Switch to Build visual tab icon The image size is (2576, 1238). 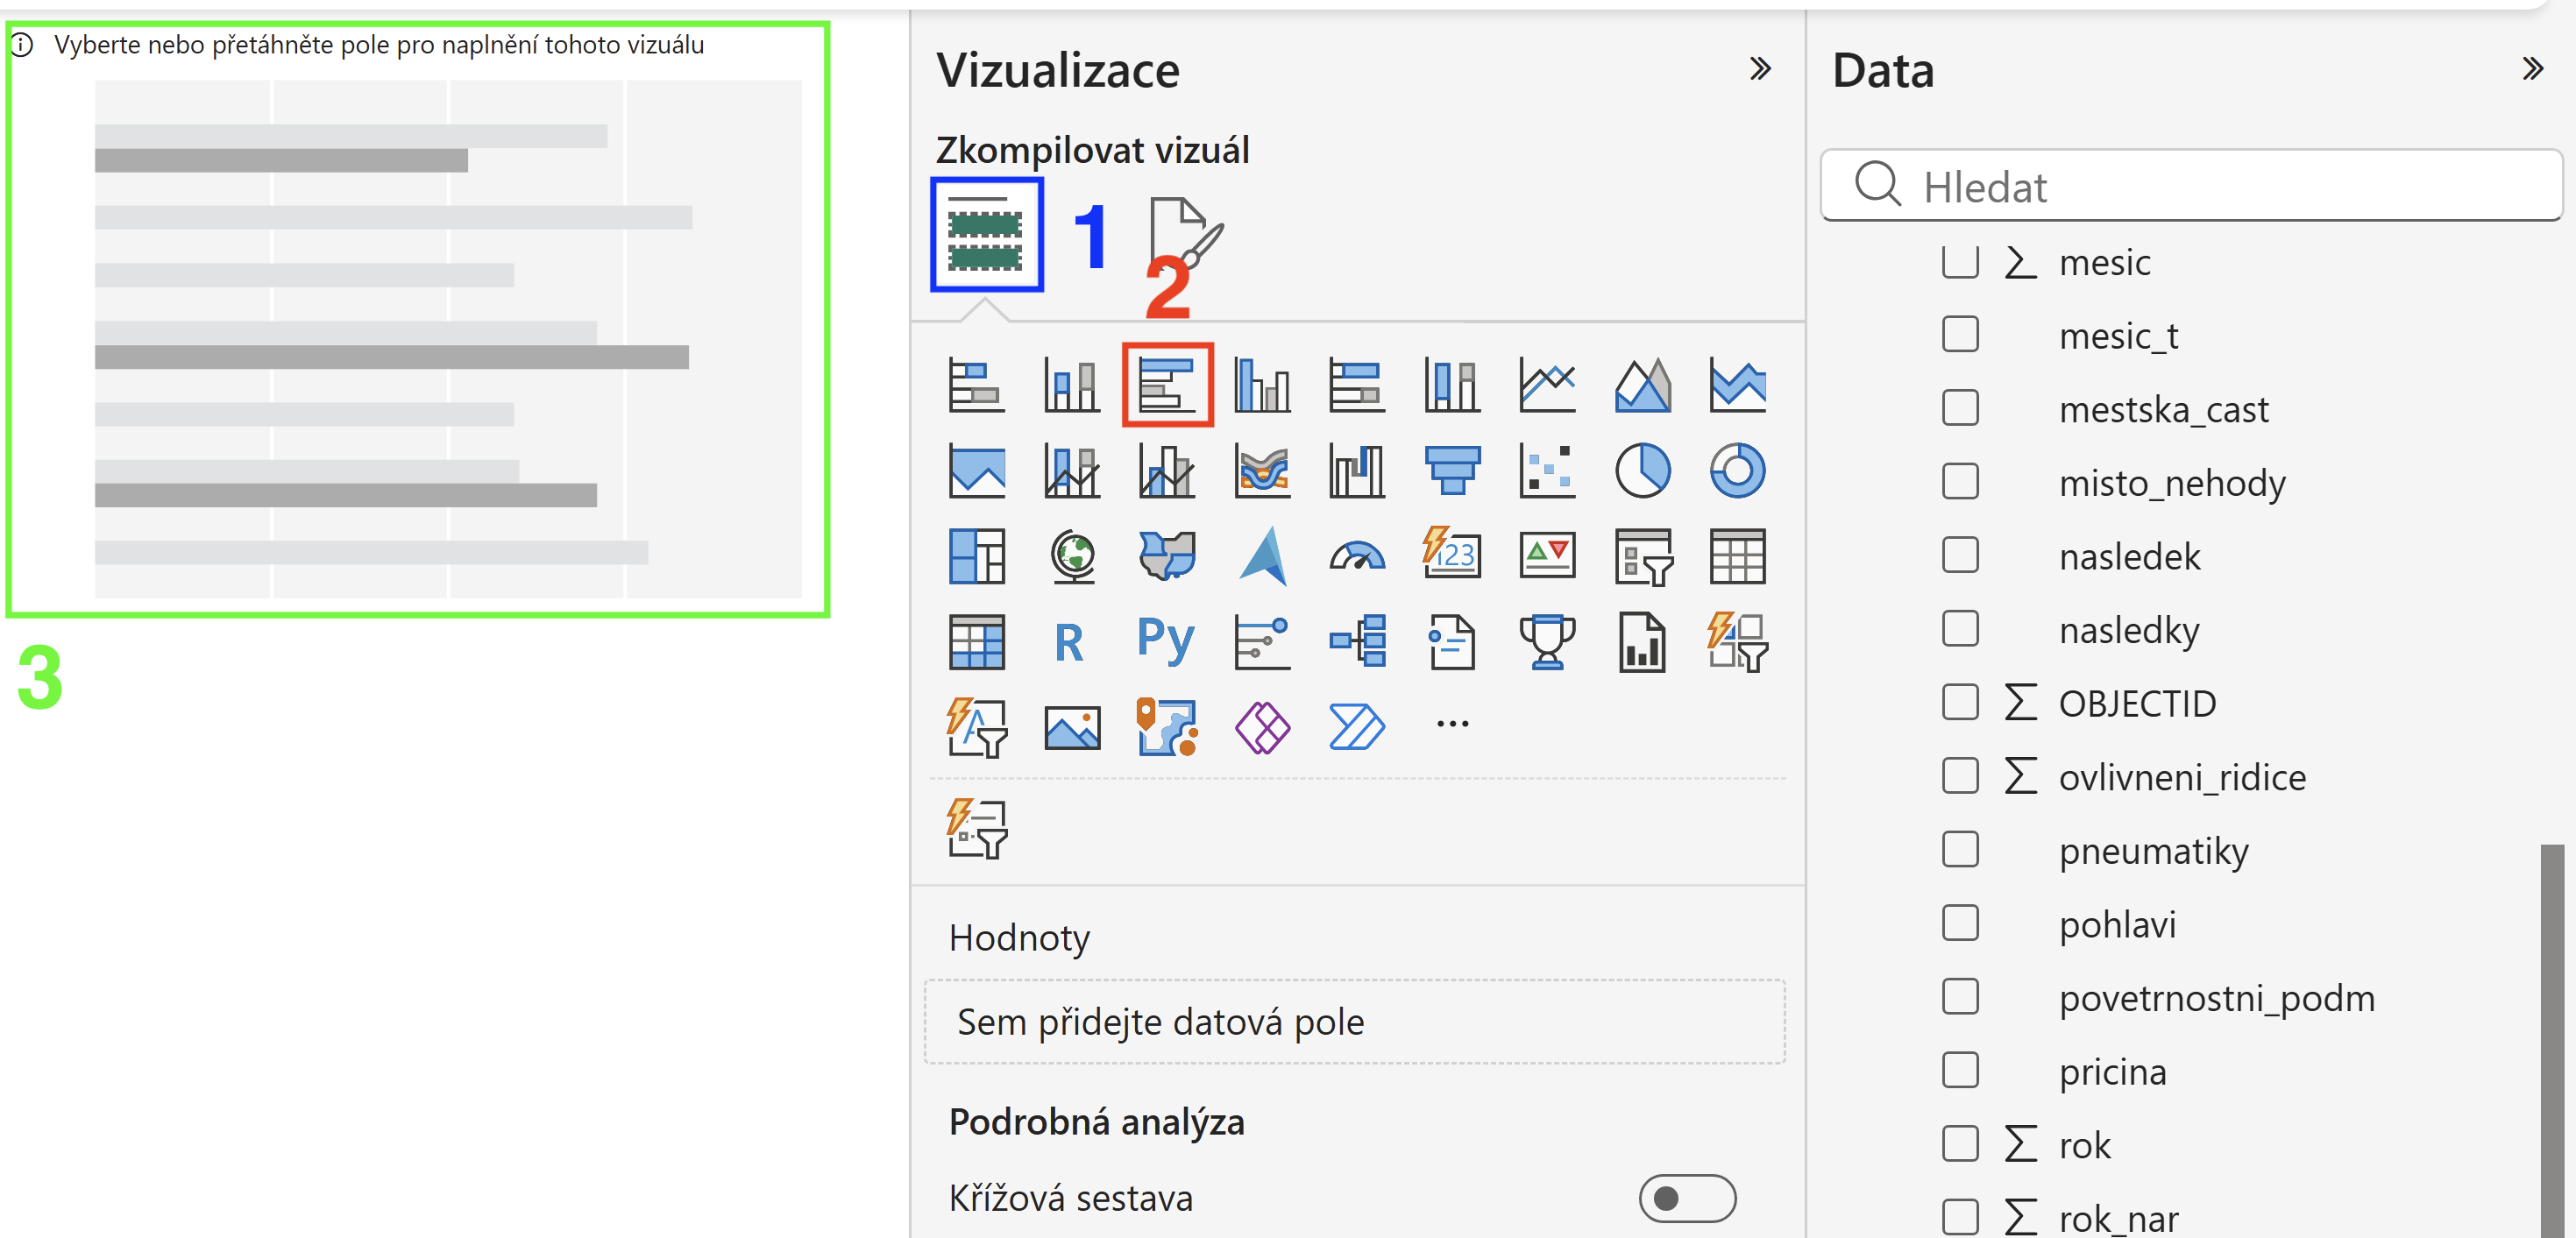tap(986, 235)
